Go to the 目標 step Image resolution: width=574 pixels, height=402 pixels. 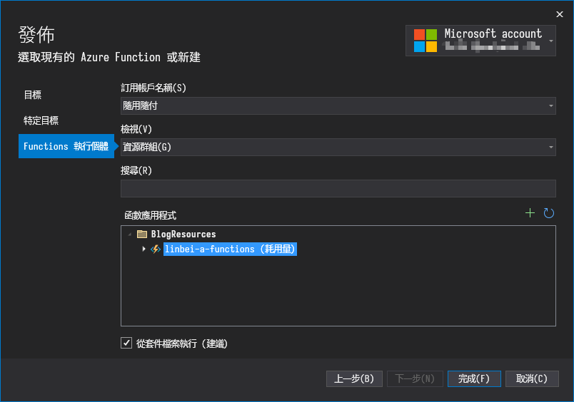point(33,95)
